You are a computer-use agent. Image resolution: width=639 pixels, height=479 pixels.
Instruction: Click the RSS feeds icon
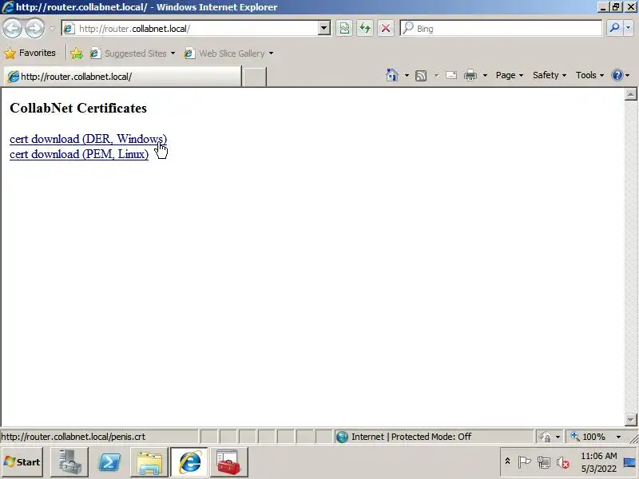click(421, 75)
